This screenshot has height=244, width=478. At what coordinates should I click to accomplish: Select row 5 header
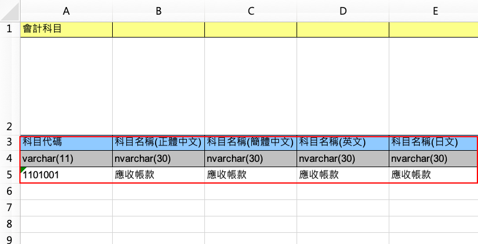click(x=9, y=175)
